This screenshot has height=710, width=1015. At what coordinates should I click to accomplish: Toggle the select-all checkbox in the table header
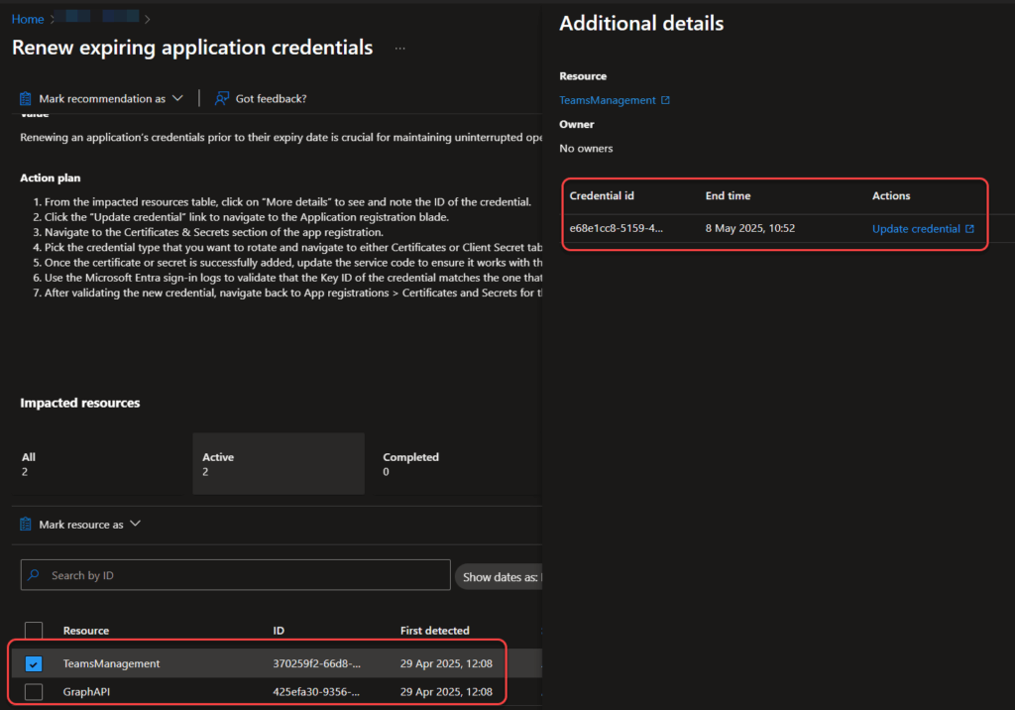(34, 631)
